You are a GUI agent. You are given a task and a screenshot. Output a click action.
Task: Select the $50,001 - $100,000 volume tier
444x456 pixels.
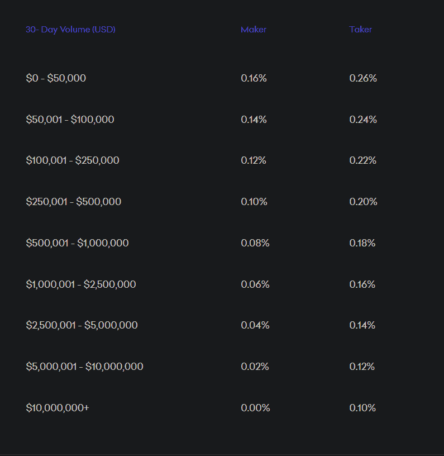coord(70,119)
